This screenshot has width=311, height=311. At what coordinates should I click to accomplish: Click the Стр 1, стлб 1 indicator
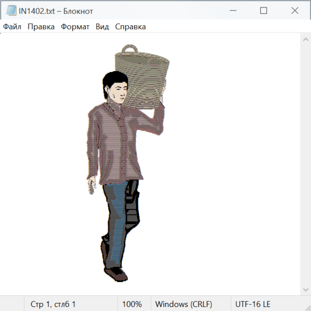[x=53, y=304]
